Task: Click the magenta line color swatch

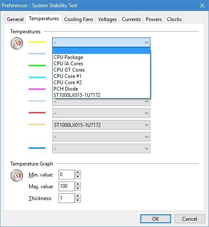Action: pos(37,89)
